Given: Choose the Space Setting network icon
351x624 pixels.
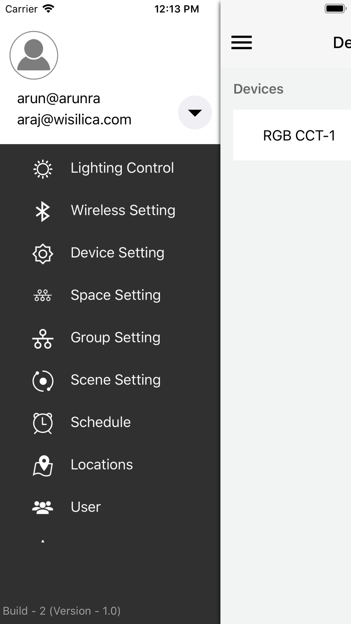Looking at the screenshot, I should [43, 296].
